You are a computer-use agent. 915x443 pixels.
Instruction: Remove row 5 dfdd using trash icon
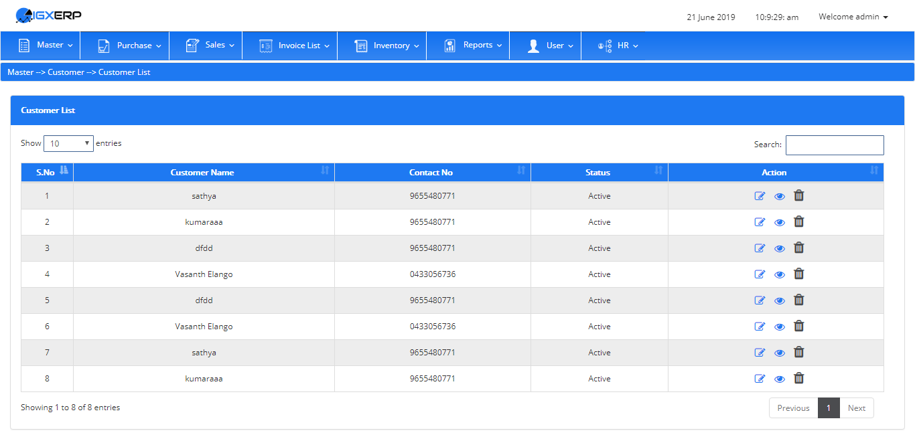click(x=798, y=300)
